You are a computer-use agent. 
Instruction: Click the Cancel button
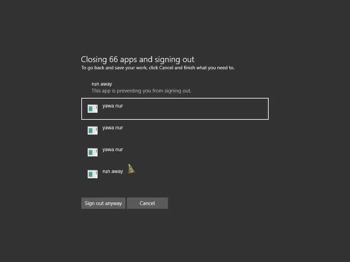pyautogui.click(x=147, y=203)
